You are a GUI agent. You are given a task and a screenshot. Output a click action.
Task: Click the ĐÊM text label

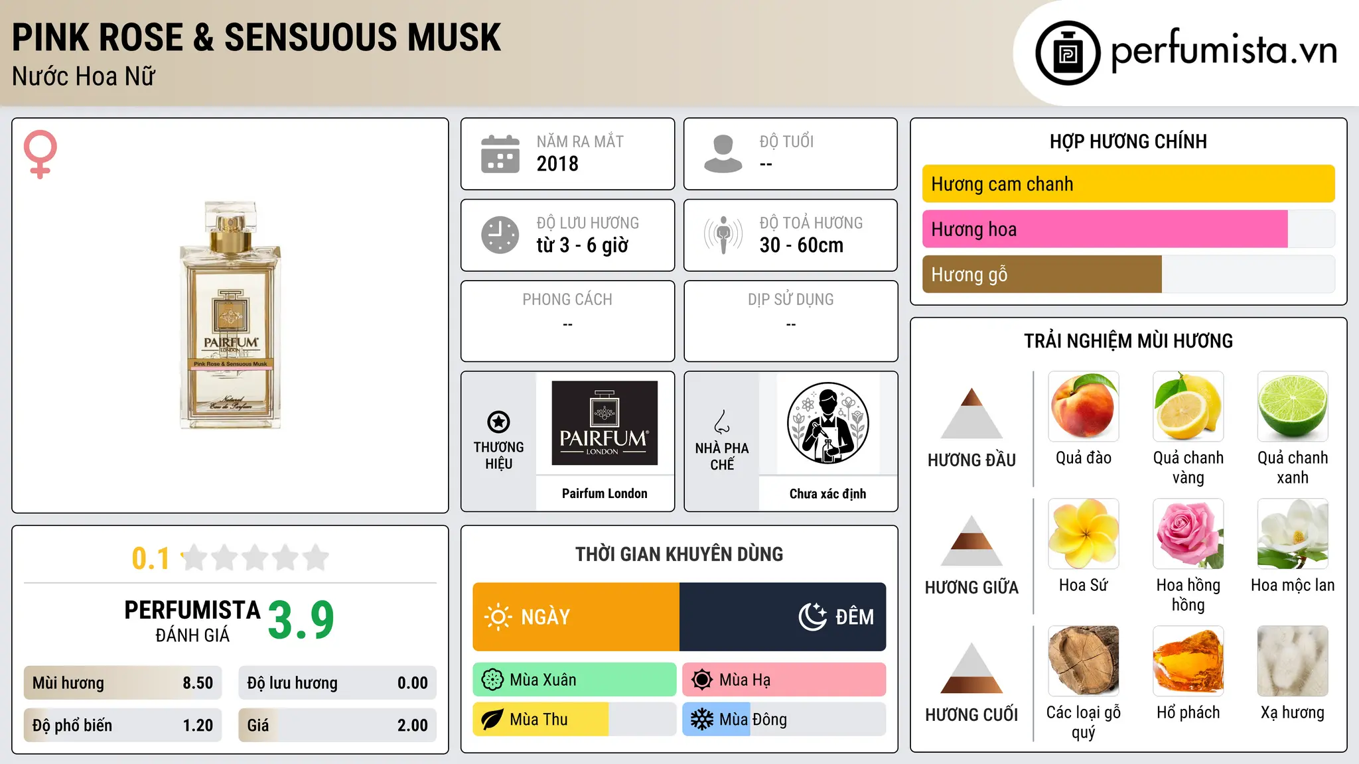click(x=855, y=617)
